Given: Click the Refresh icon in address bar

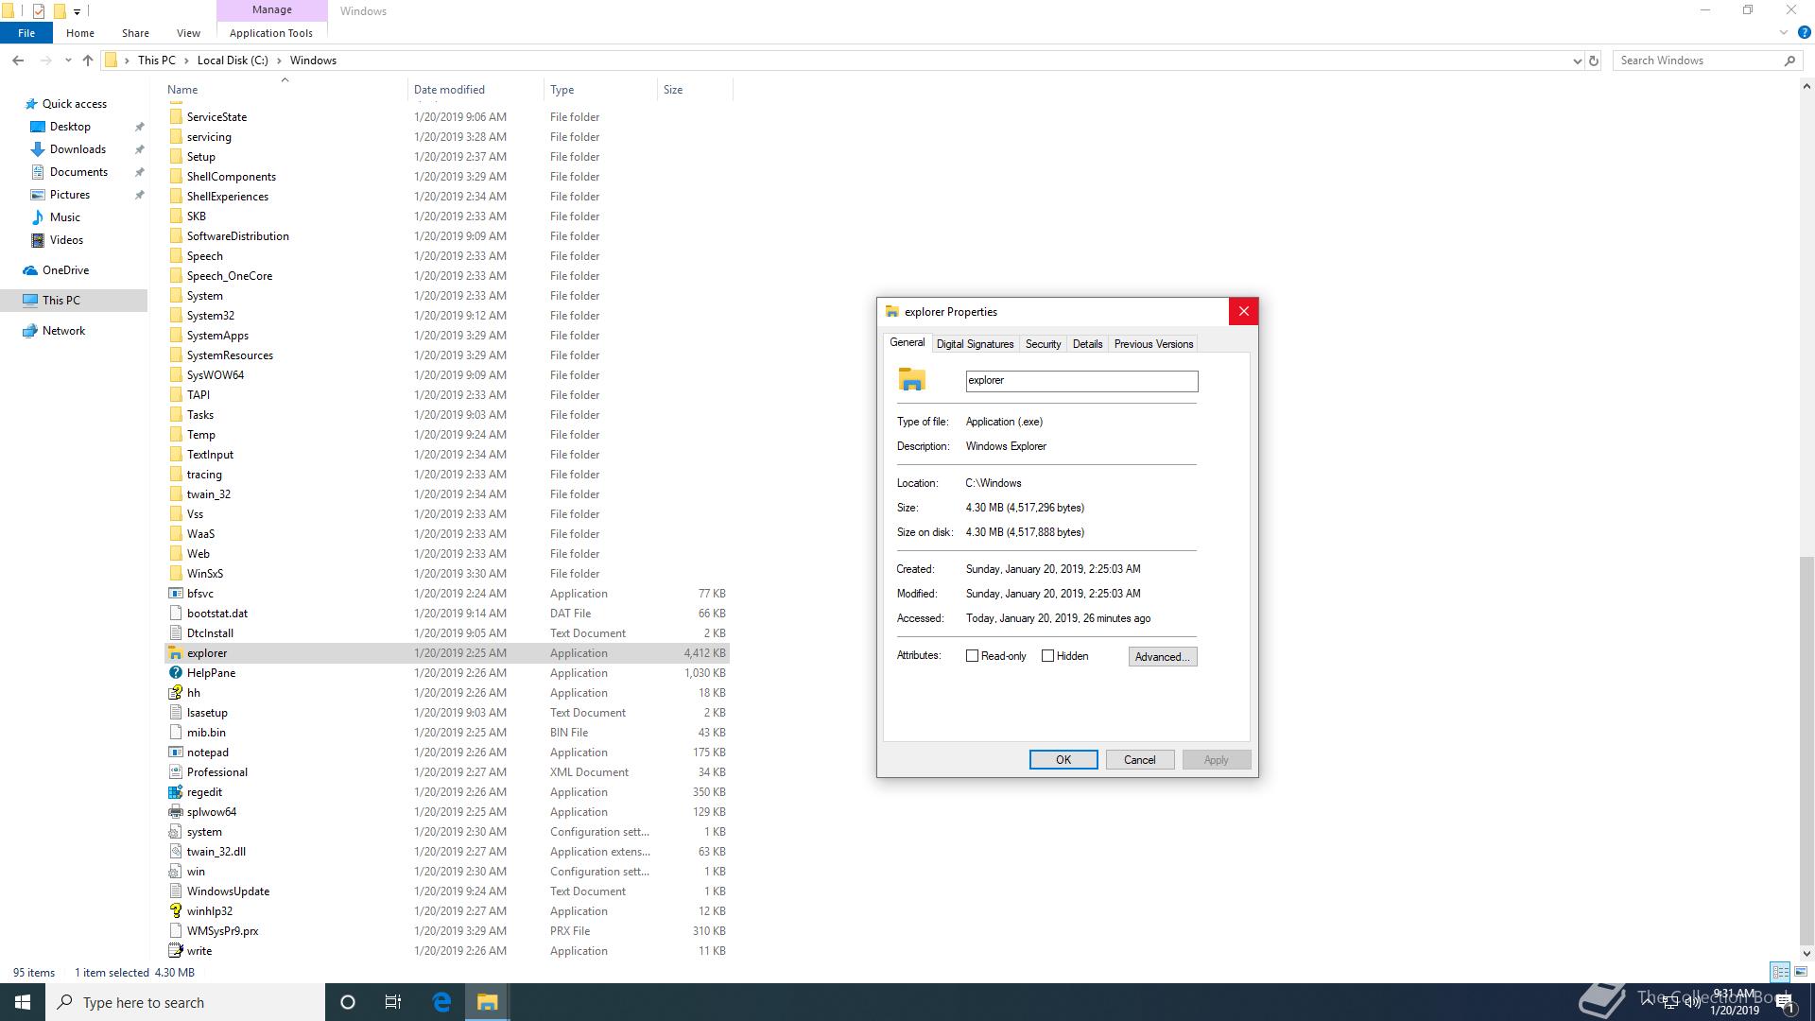Looking at the screenshot, I should click(x=1594, y=61).
